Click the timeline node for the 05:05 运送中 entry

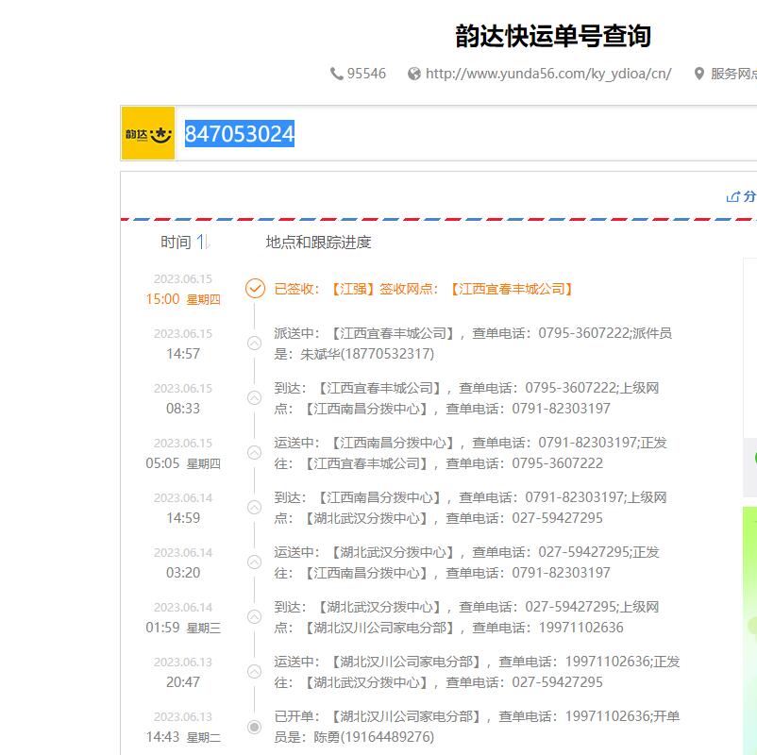255,453
